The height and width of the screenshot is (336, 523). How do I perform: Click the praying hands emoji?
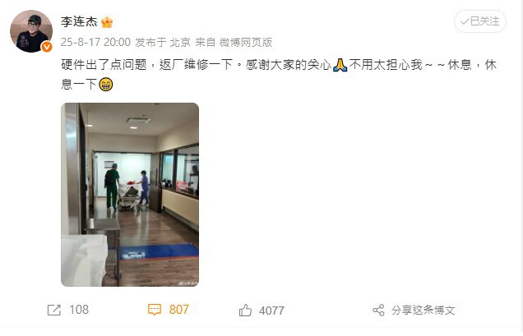340,65
